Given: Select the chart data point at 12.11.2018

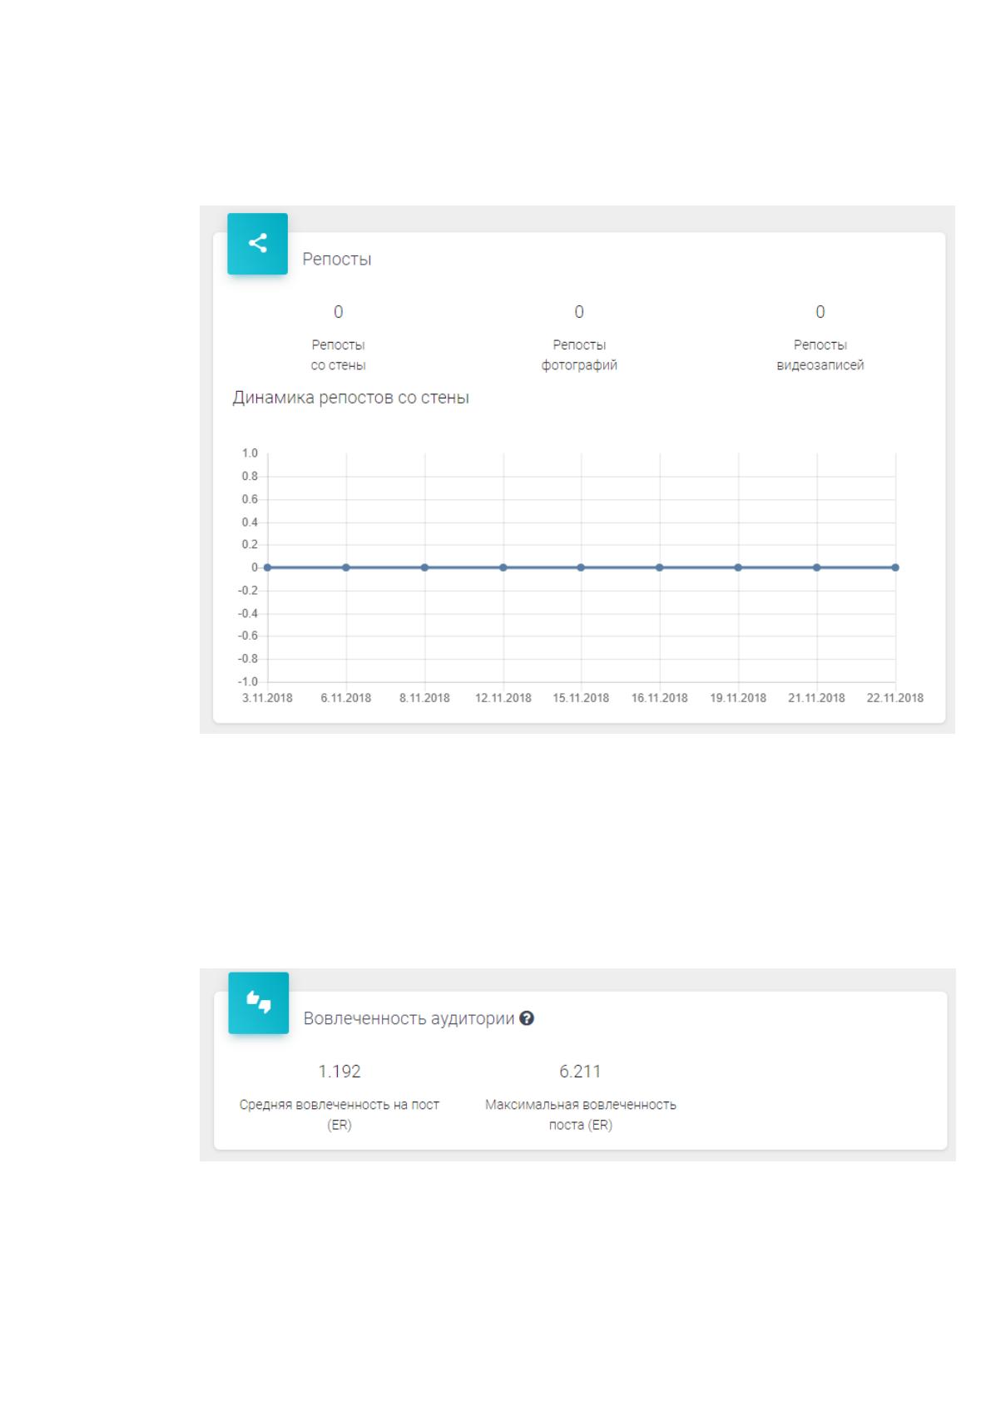Looking at the screenshot, I should point(503,567).
